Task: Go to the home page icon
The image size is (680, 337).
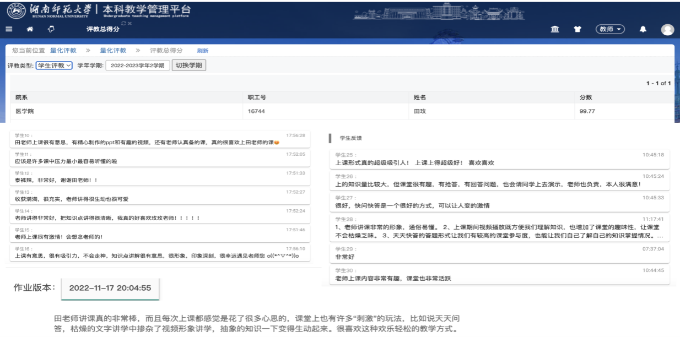Action: [x=30, y=29]
